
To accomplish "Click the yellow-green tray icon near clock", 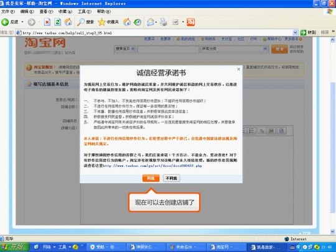I will (x=317, y=247).
